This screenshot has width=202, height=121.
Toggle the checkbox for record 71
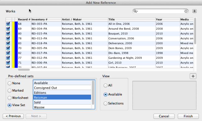(x=8, y=63)
